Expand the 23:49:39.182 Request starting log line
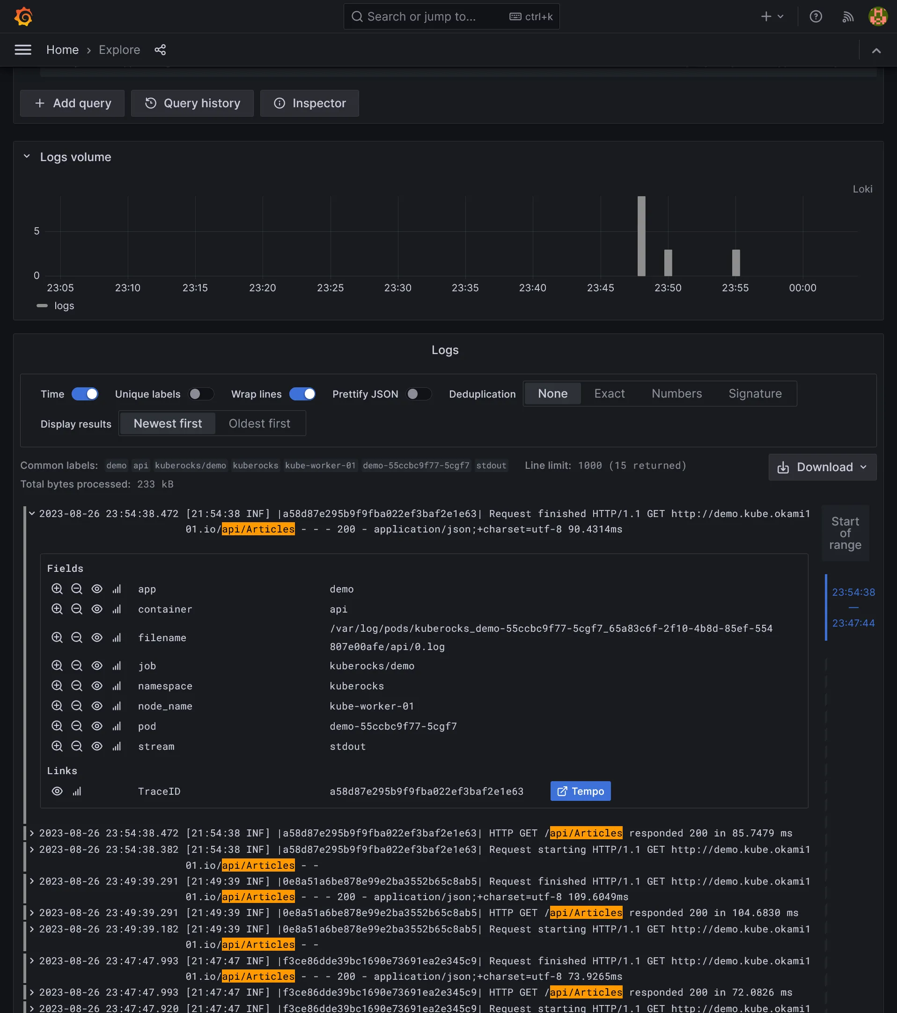Screen dimensions: 897x1013 (32, 929)
